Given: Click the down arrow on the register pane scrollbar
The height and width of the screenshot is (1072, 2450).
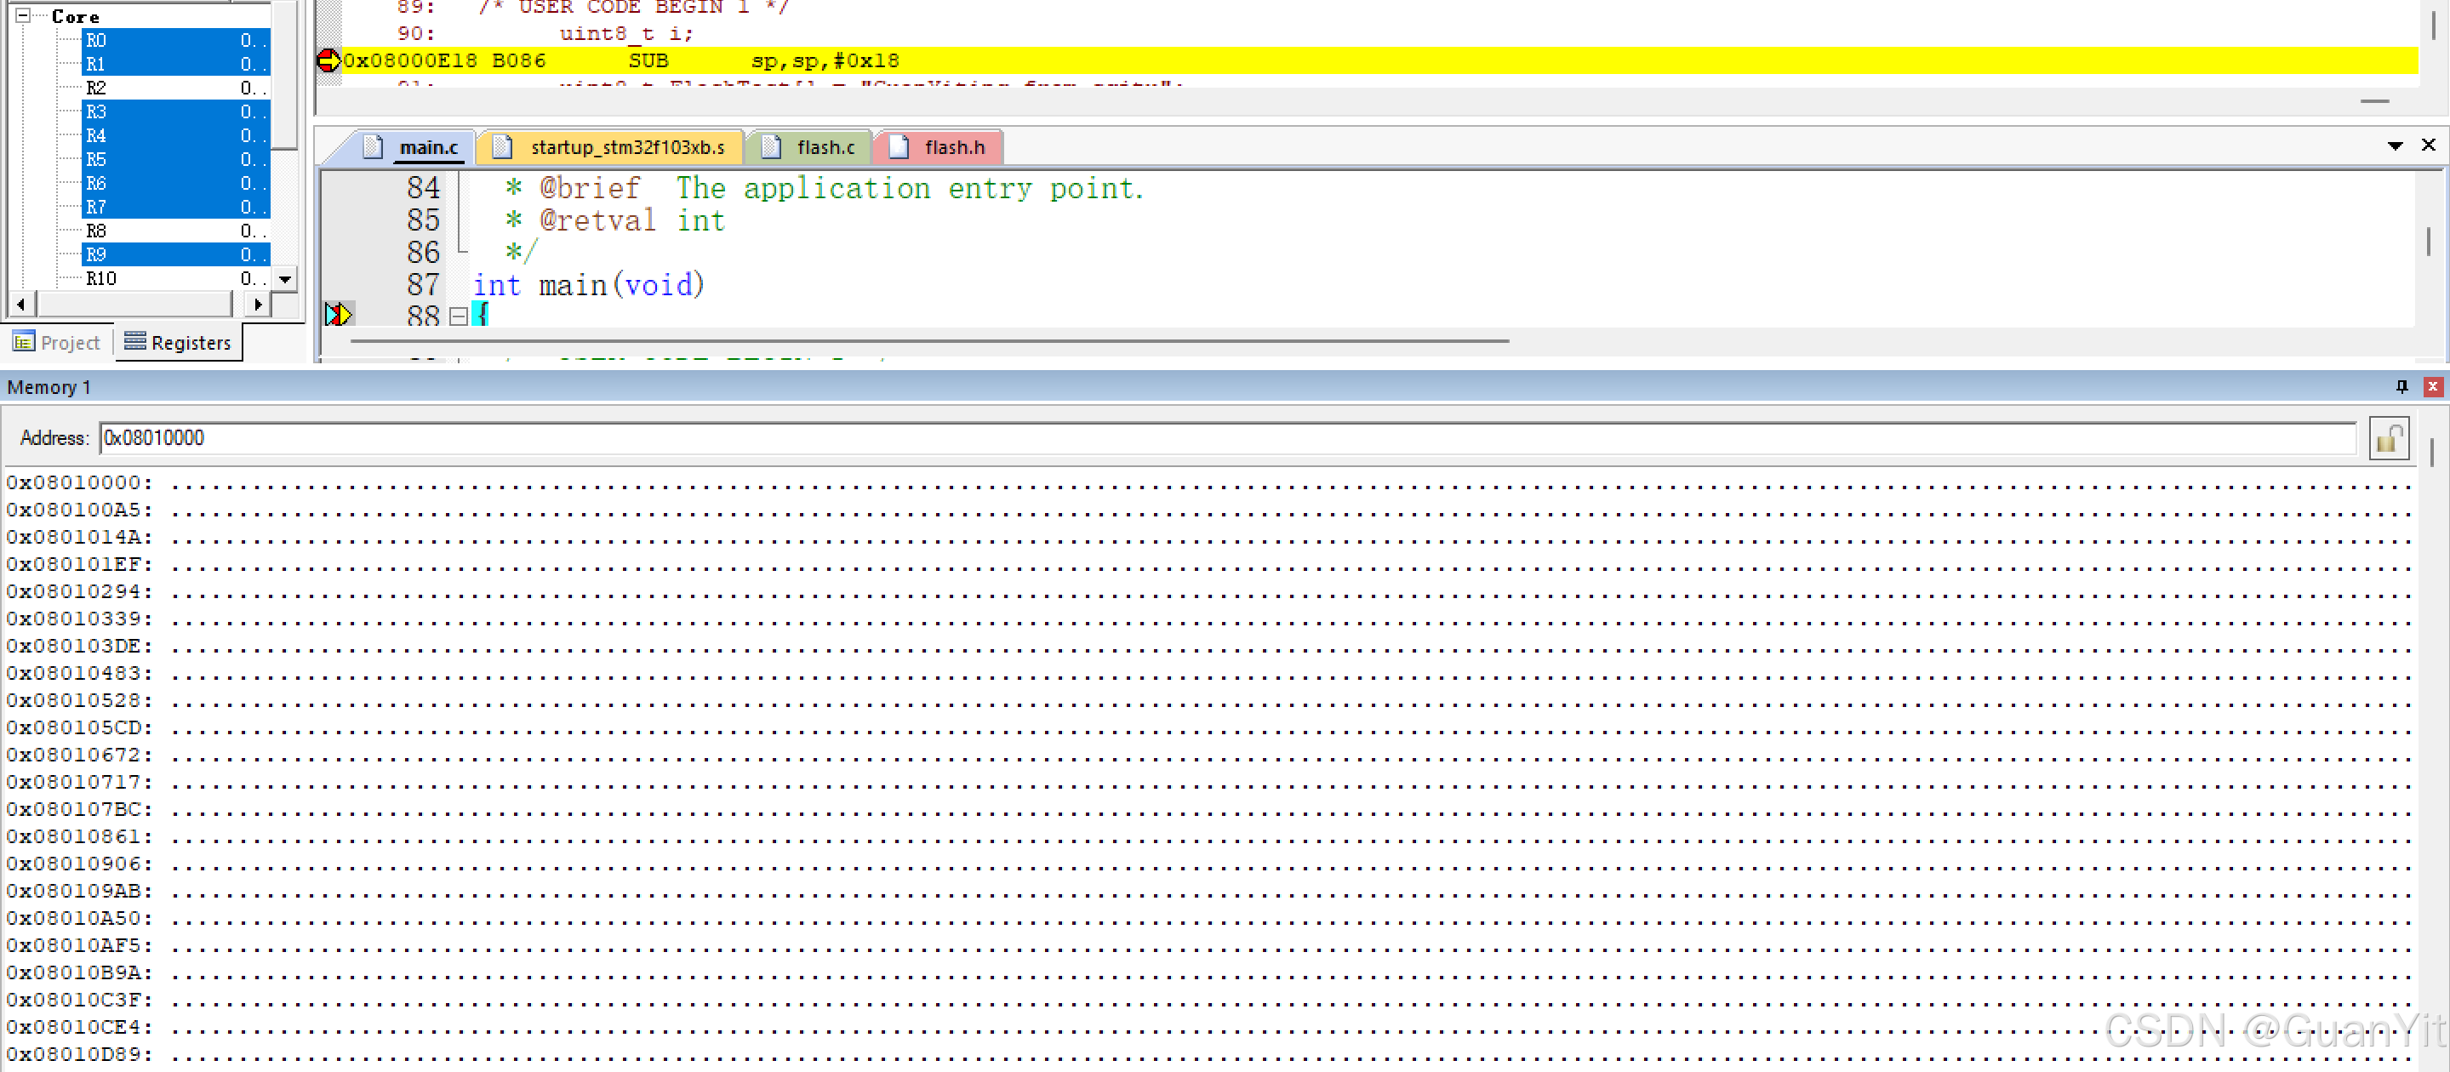Looking at the screenshot, I should [x=284, y=280].
